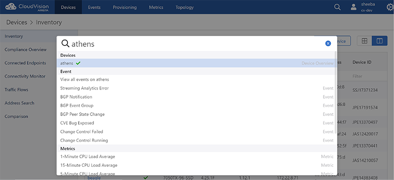Select BGP Notification event result
This screenshot has height=180, width=394.
point(197,97)
